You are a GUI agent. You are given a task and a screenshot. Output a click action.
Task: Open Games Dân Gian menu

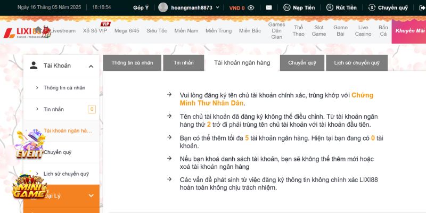point(276,31)
